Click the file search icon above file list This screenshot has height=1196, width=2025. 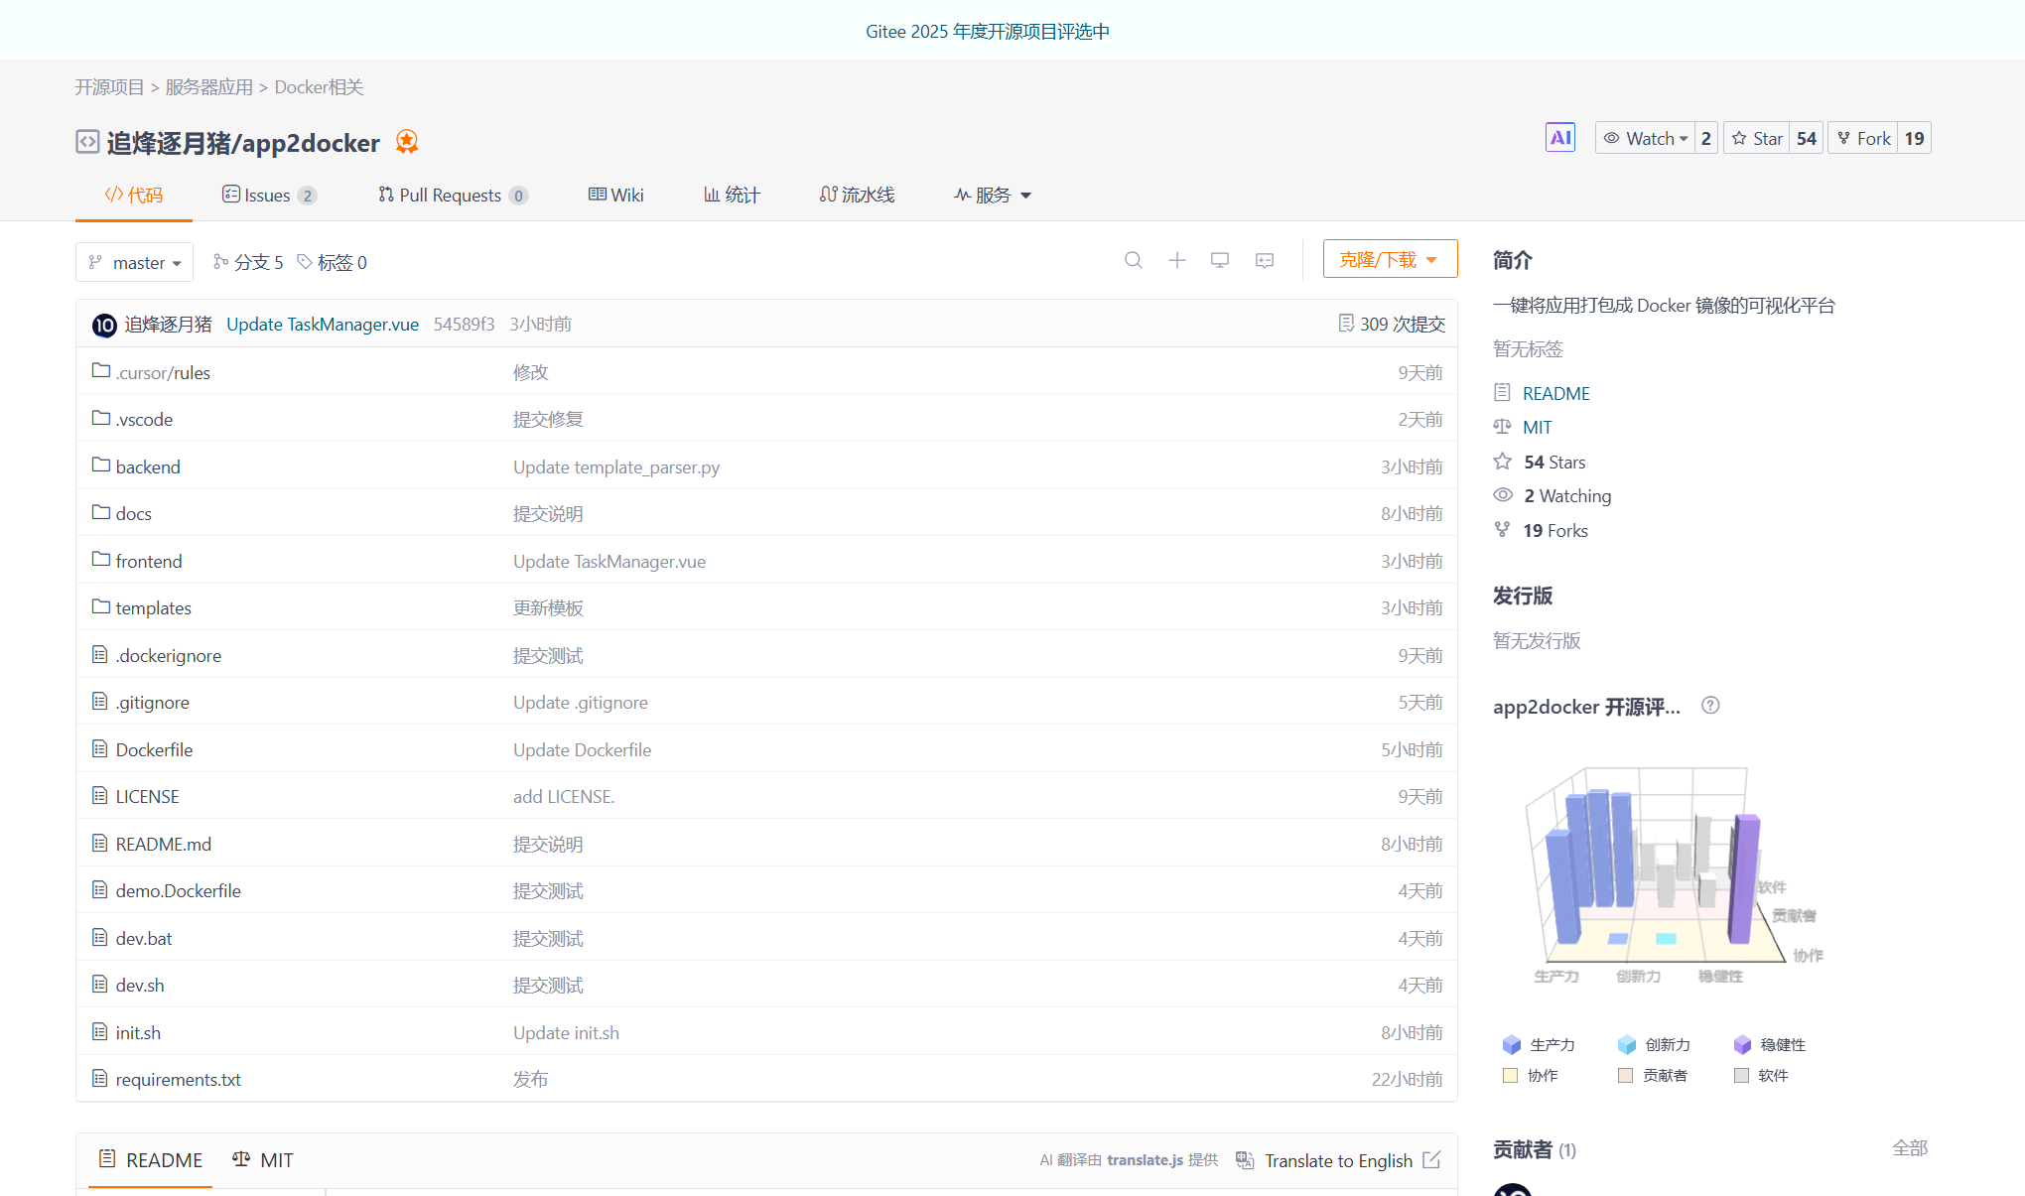(x=1134, y=260)
